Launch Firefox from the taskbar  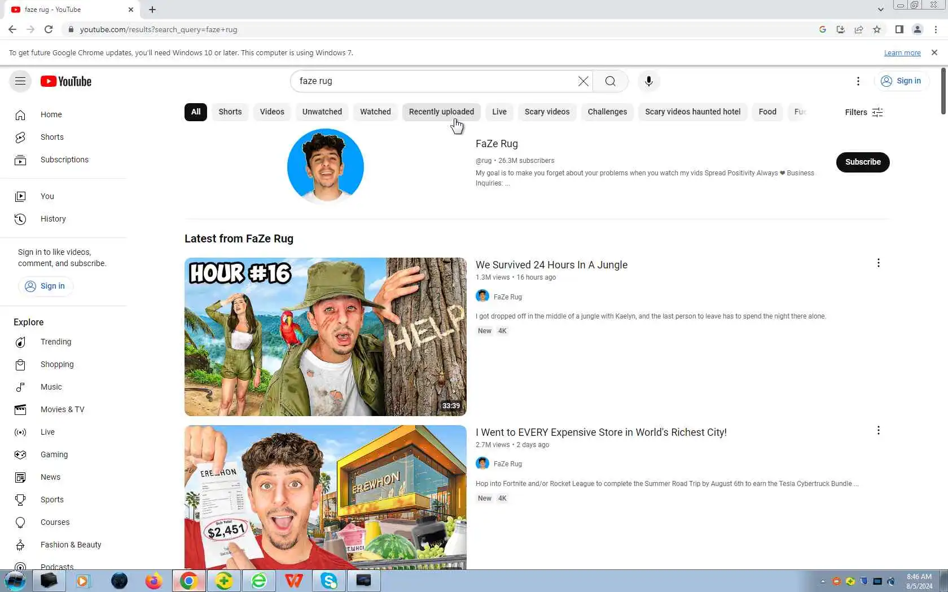click(x=153, y=581)
